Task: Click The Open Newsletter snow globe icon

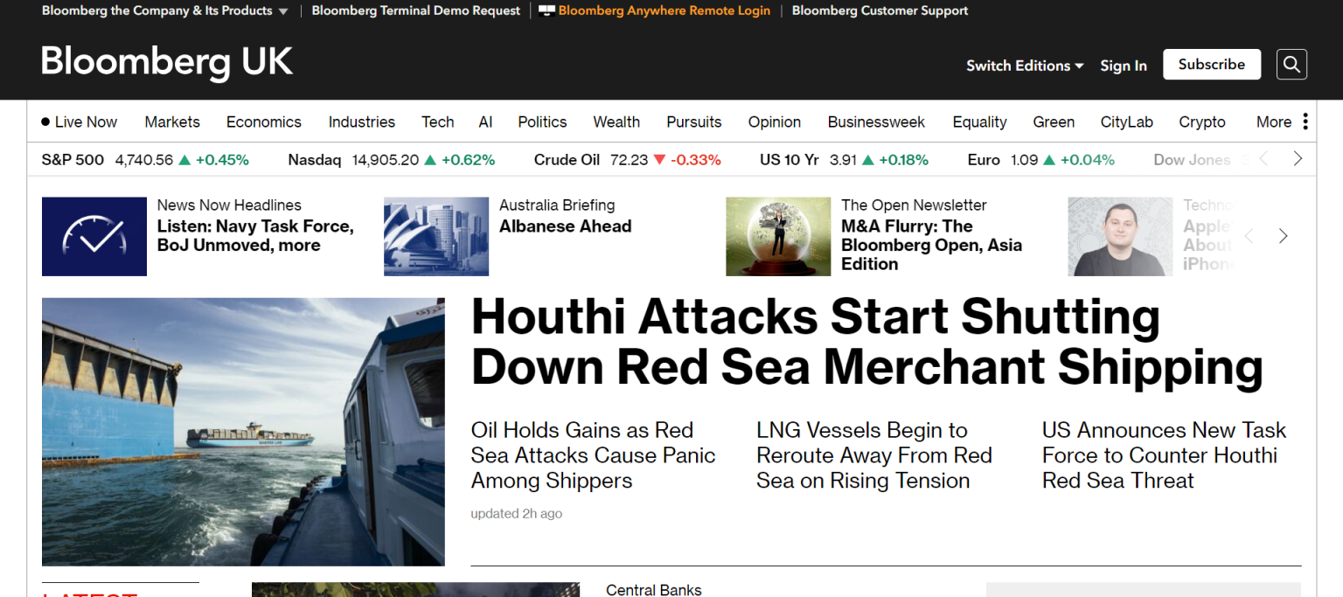Action: pos(777,236)
